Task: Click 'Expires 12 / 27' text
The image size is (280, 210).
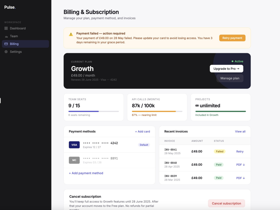Action: coord(92,147)
